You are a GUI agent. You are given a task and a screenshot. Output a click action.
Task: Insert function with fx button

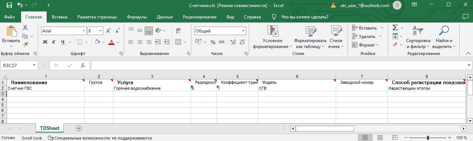pyautogui.click(x=83, y=65)
